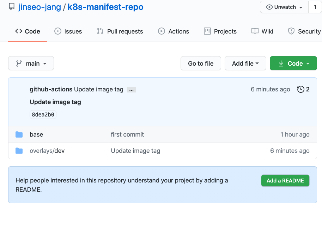Screen dimensions: 322x228
Task: Open the base folder
Action: (x=36, y=134)
